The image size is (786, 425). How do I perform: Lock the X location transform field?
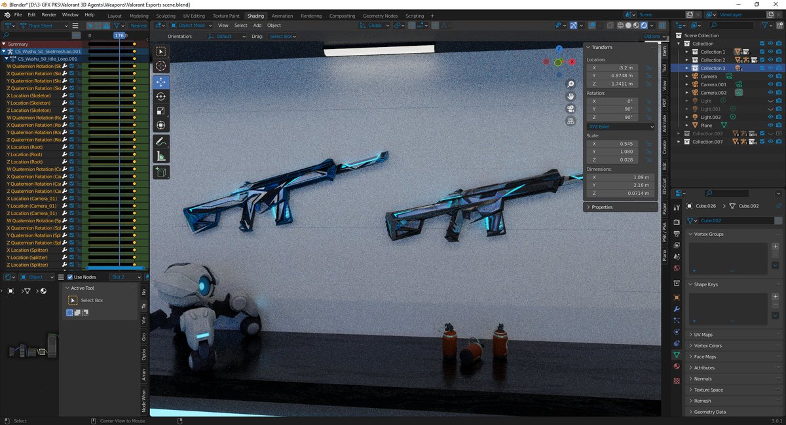point(648,68)
